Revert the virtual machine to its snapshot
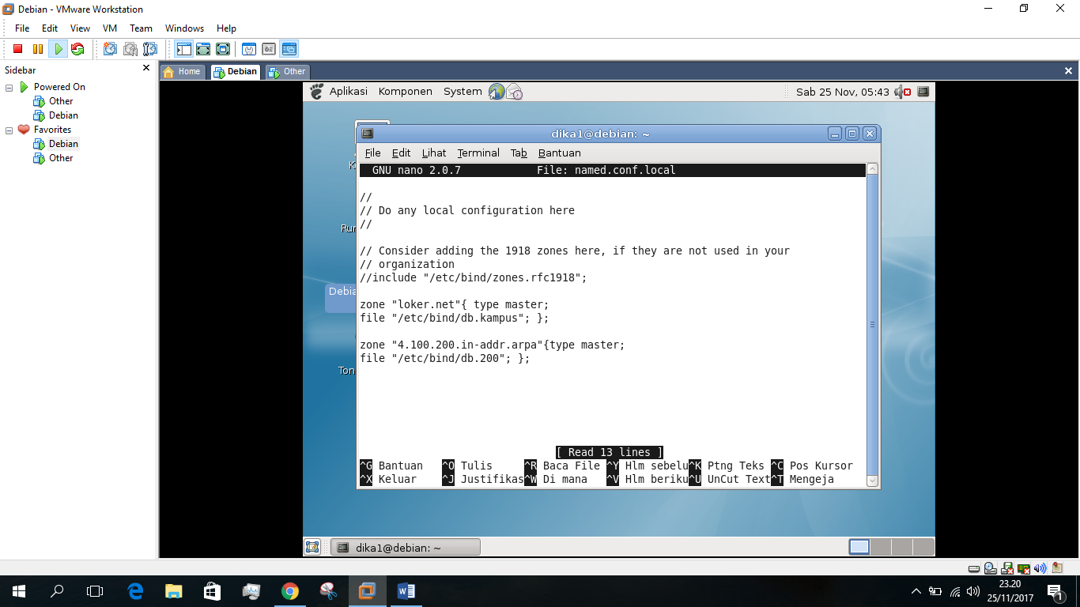Image resolution: width=1080 pixels, height=607 pixels. point(130,48)
